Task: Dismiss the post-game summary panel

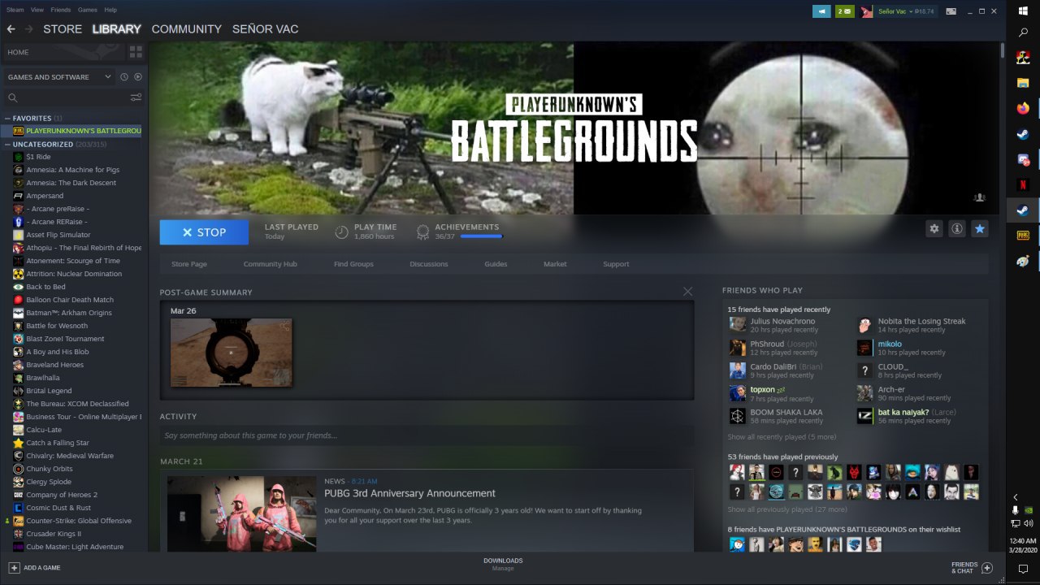Action: [x=688, y=291]
